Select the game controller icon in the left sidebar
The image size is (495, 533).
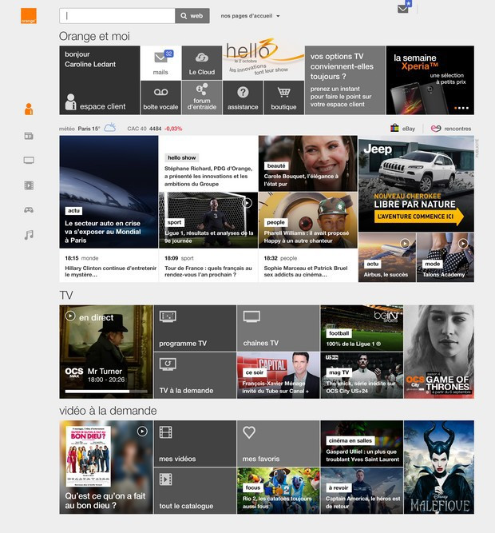coord(29,210)
